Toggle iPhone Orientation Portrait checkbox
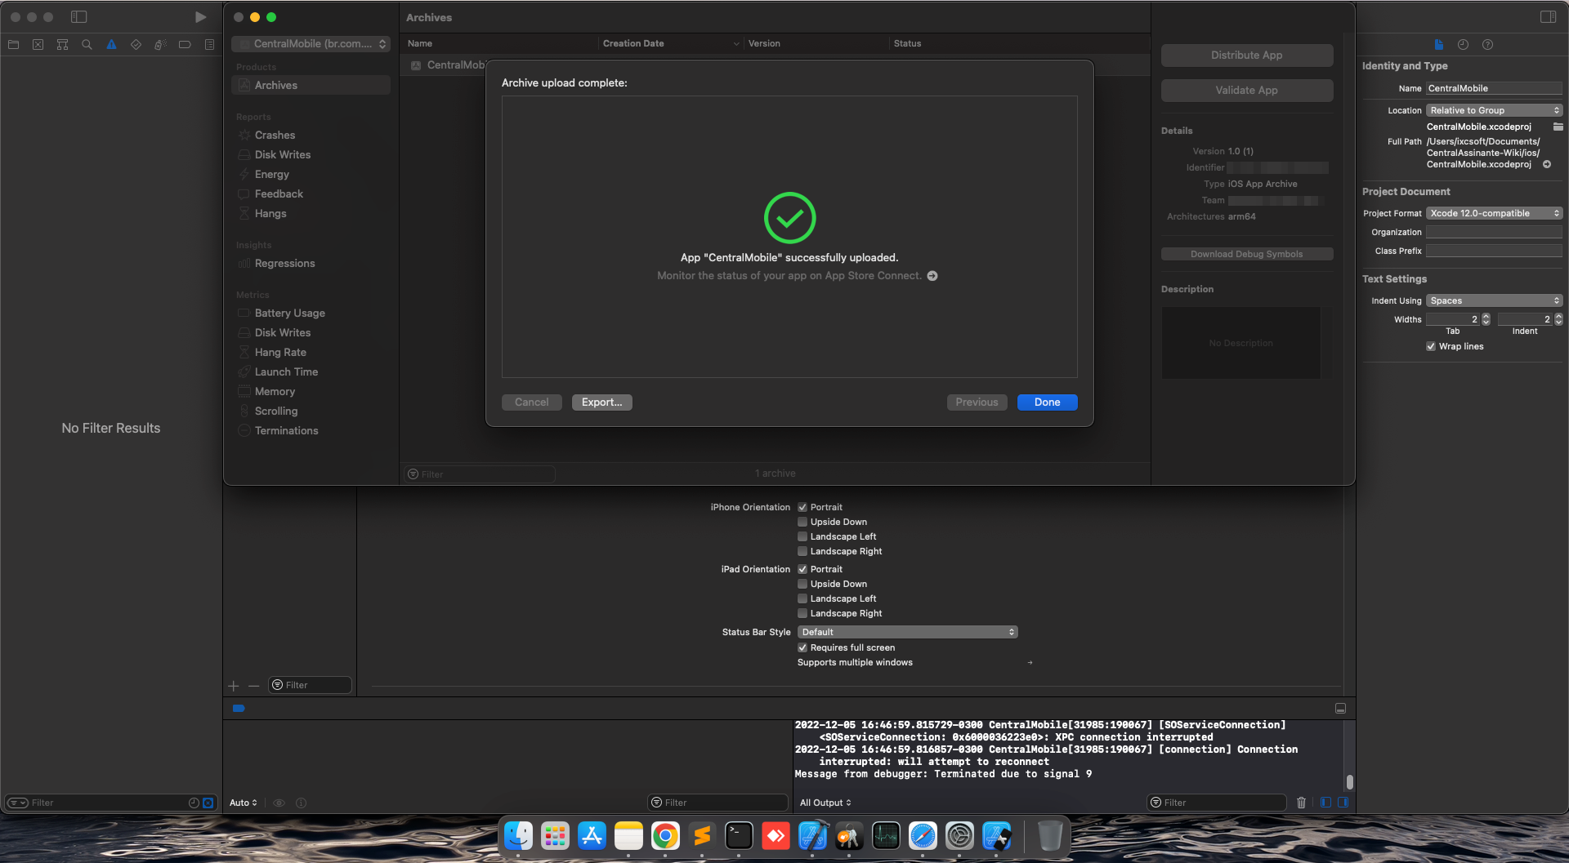The width and height of the screenshot is (1569, 863). tap(802, 507)
